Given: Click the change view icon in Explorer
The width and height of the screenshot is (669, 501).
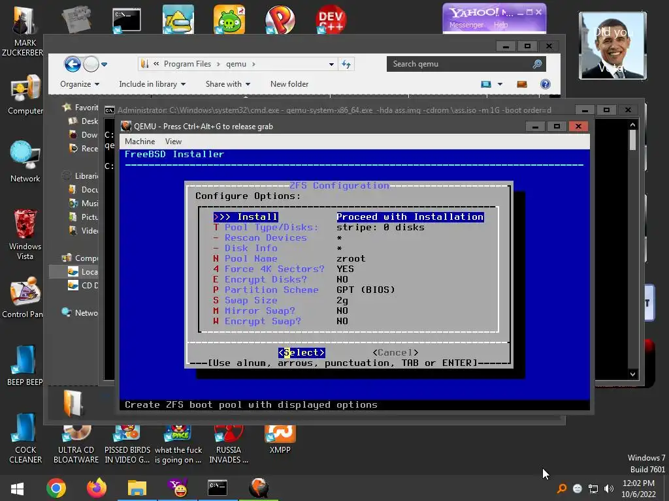Looking at the screenshot, I should (486, 84).
